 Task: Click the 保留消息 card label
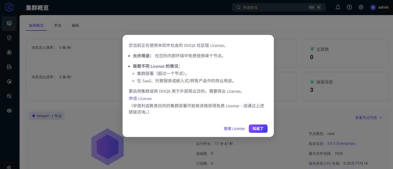[x=325, y=82]
